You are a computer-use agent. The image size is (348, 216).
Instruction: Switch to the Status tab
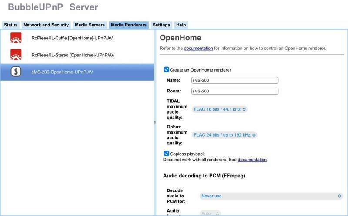[x=11, y=25]
